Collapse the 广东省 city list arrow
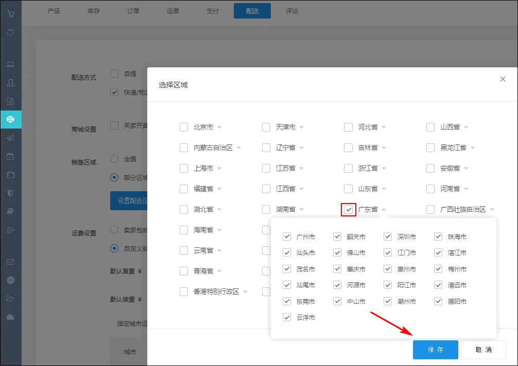The height and width of the screenshot is (366, 518). [384, 209]
